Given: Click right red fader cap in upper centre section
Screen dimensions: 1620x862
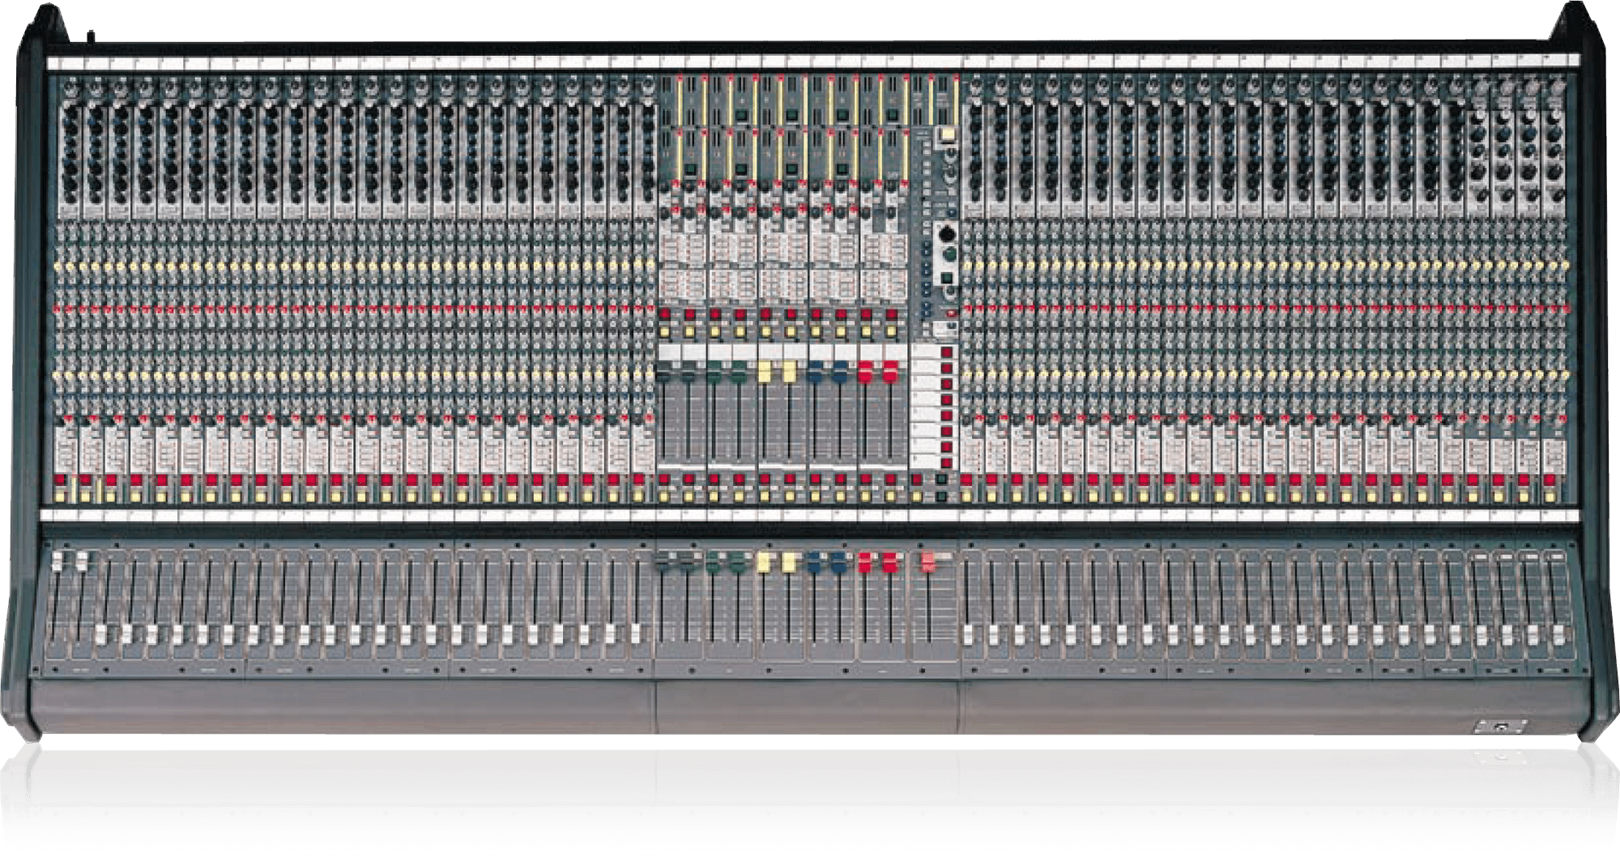Looking at the screenshot, I should (890, 373).
